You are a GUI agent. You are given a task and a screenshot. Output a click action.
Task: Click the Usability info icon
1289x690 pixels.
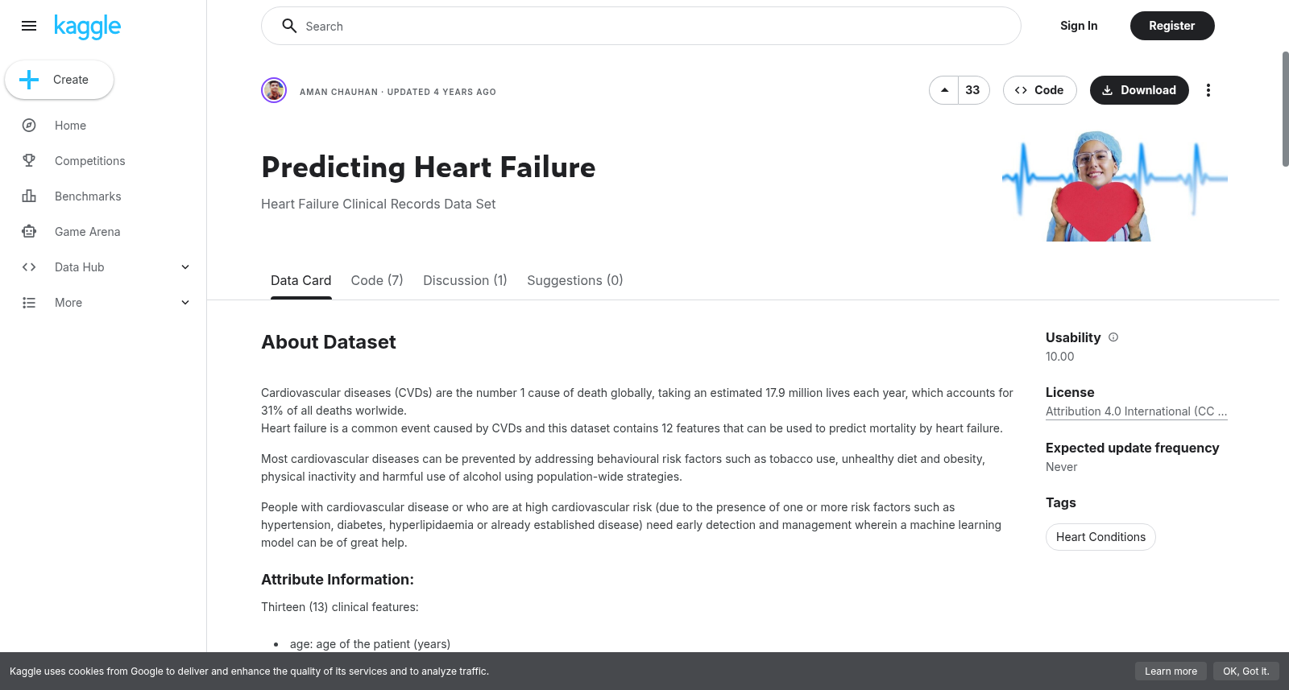tap(1113, 337)
